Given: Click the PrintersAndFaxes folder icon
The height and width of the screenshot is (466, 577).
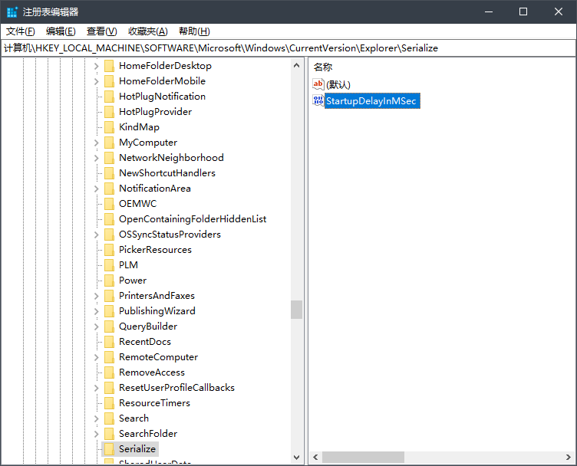Looking at the screenshot, I should (x=109, y=296).
